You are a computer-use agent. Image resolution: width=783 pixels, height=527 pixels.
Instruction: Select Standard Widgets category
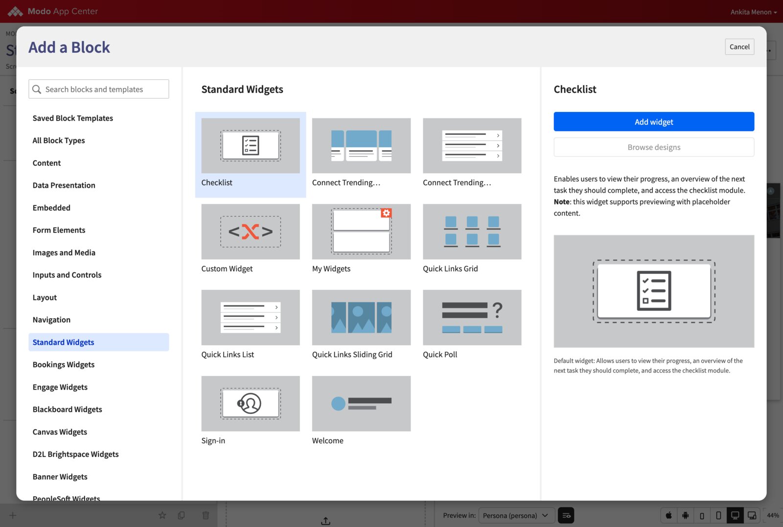pos(99,342)
